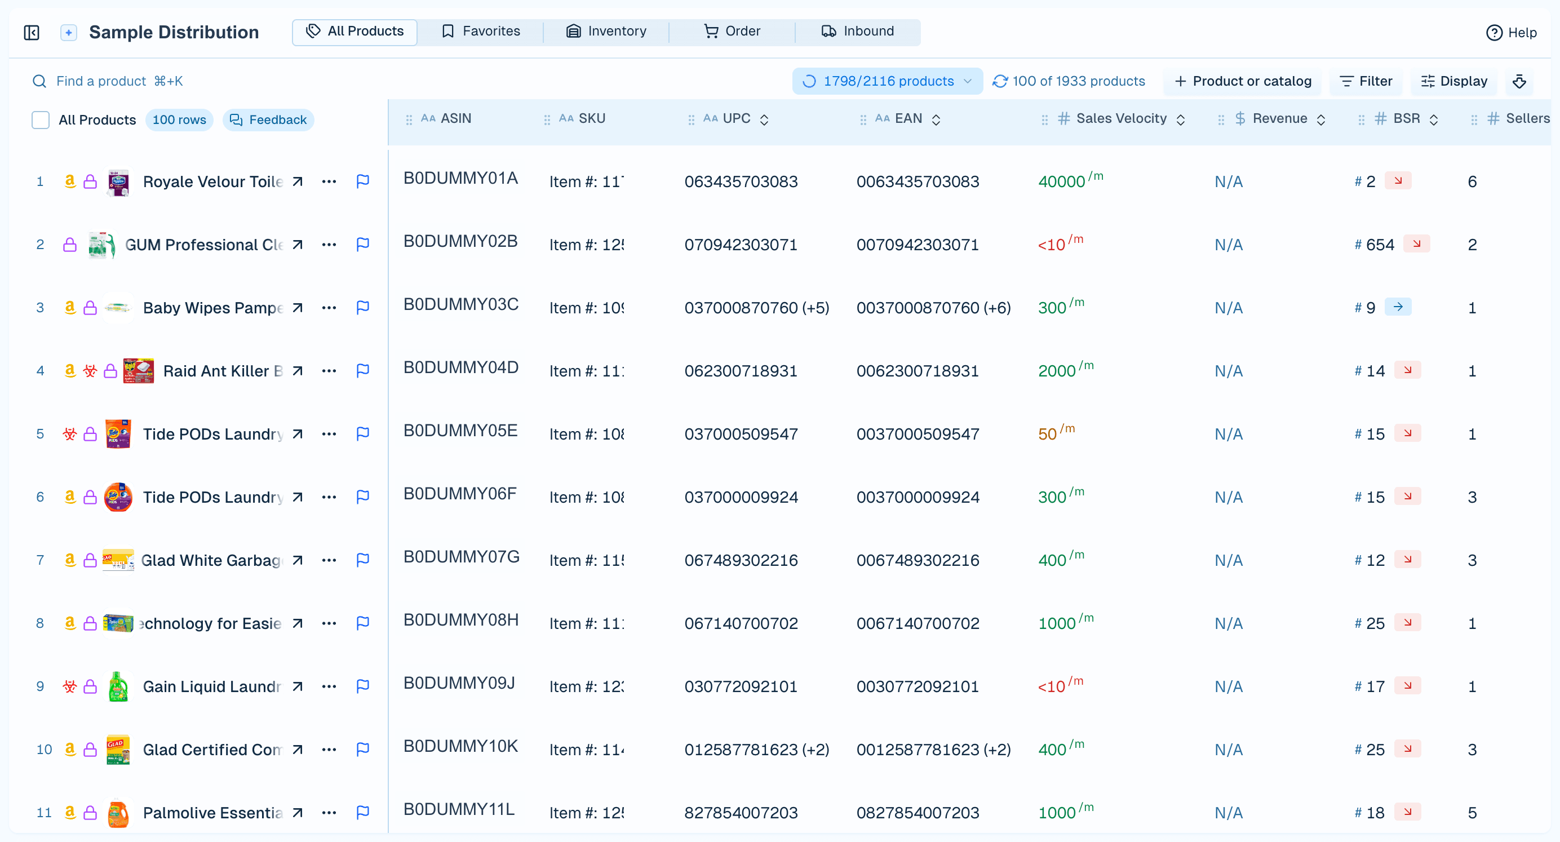This screenshot has height=842, width=1560.
Task: Click EAN cell 0067489302216
Action: pos(918,560)
